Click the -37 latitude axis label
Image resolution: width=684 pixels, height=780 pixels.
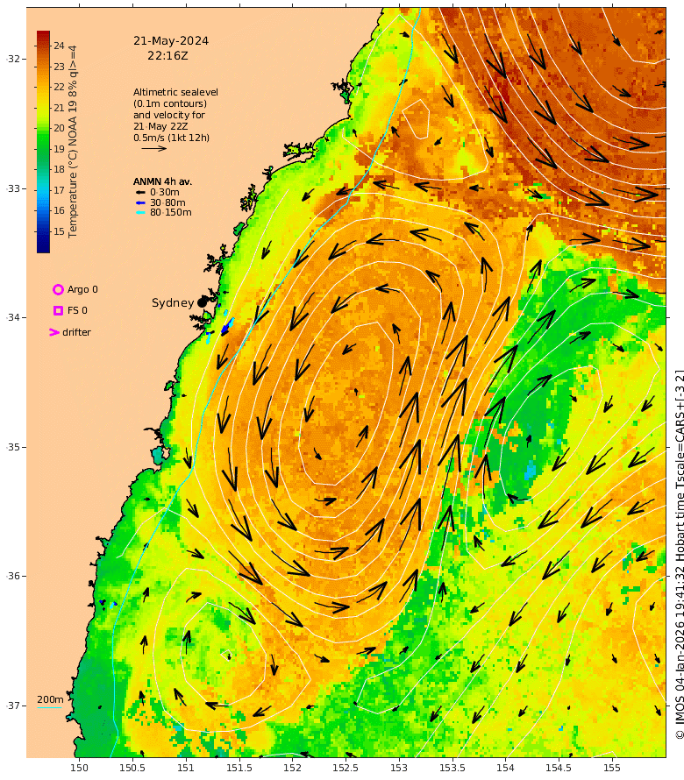click(x=14, y=706)
